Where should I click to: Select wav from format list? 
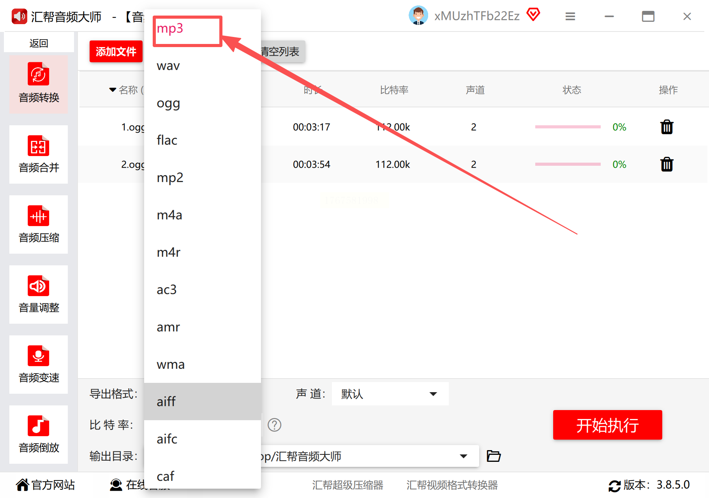pos(203,65)
